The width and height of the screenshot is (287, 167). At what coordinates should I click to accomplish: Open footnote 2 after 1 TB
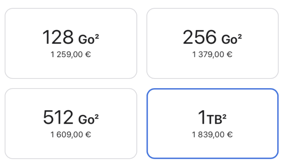tap(225, 117)
